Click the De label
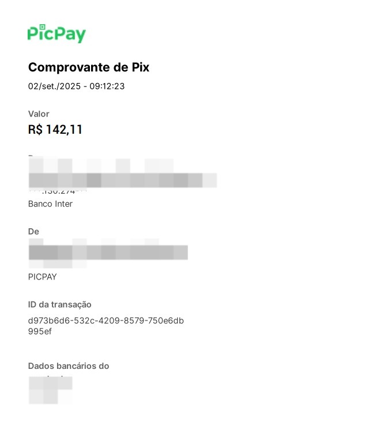 pos(33,232)
